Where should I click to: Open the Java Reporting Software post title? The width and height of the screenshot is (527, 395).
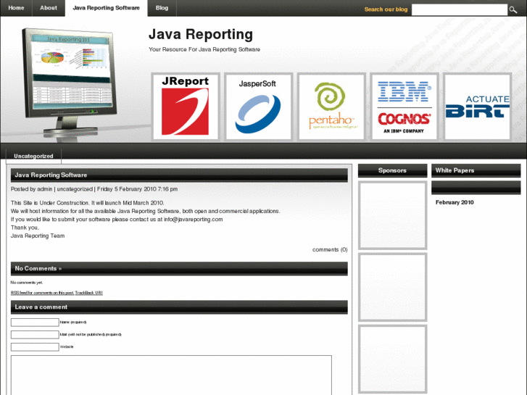click(51, 175)
